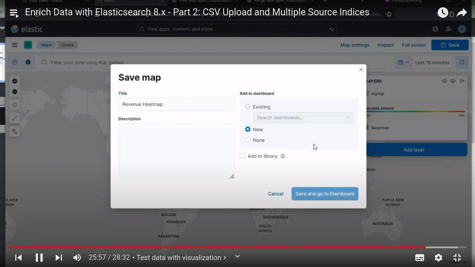
Task: Zoom out on the map
Action: pyautogui.click(x=15, y=92)
